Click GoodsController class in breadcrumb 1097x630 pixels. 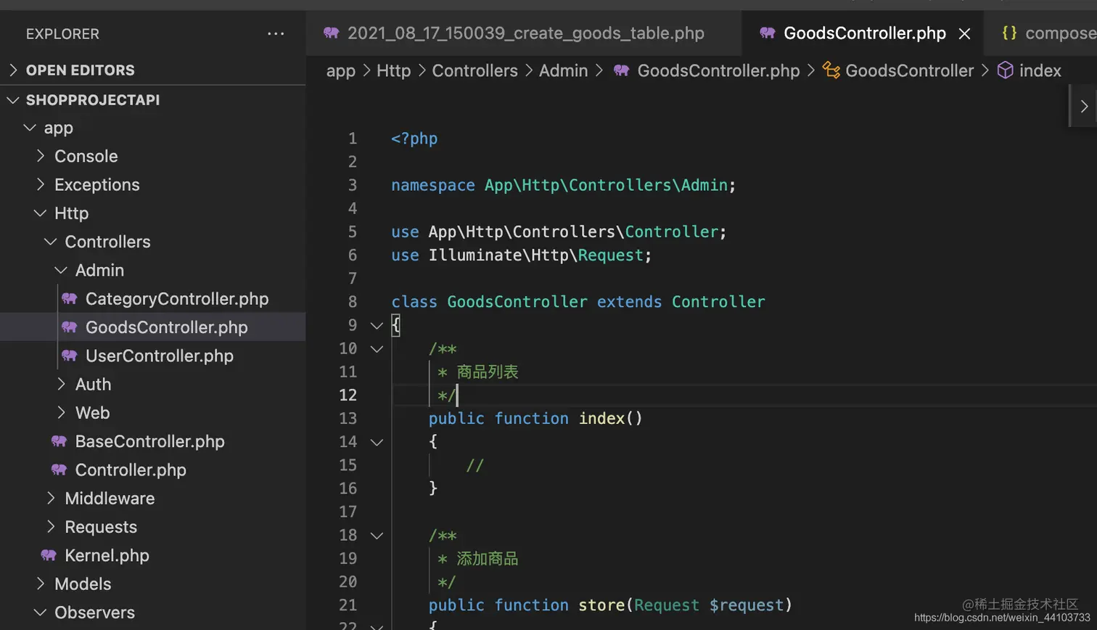pyautogui.click(x=910, y=70)
